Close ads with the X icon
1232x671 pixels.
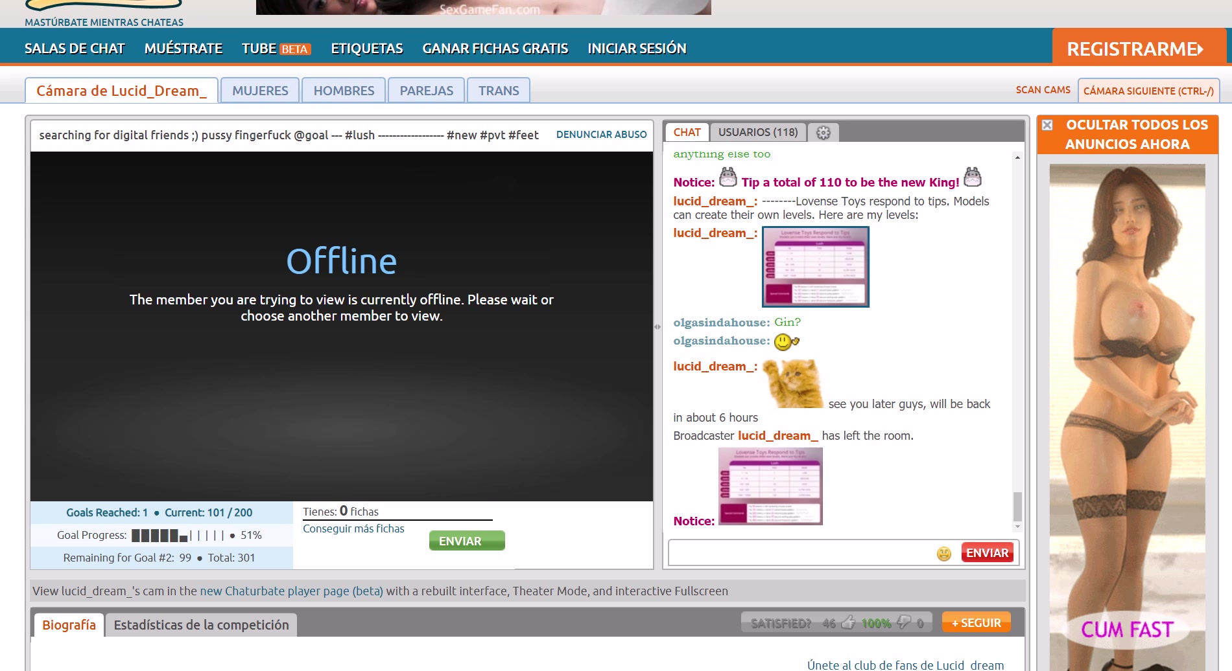[x=1047, y=125]
